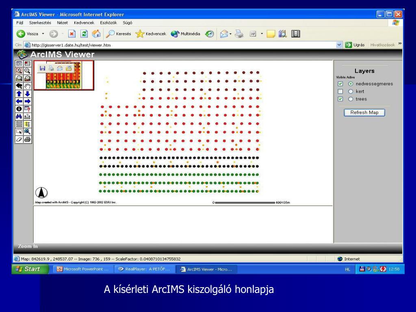
Task: Click the ArcIMS Viewer taskbar item
Action: (206, 269)
